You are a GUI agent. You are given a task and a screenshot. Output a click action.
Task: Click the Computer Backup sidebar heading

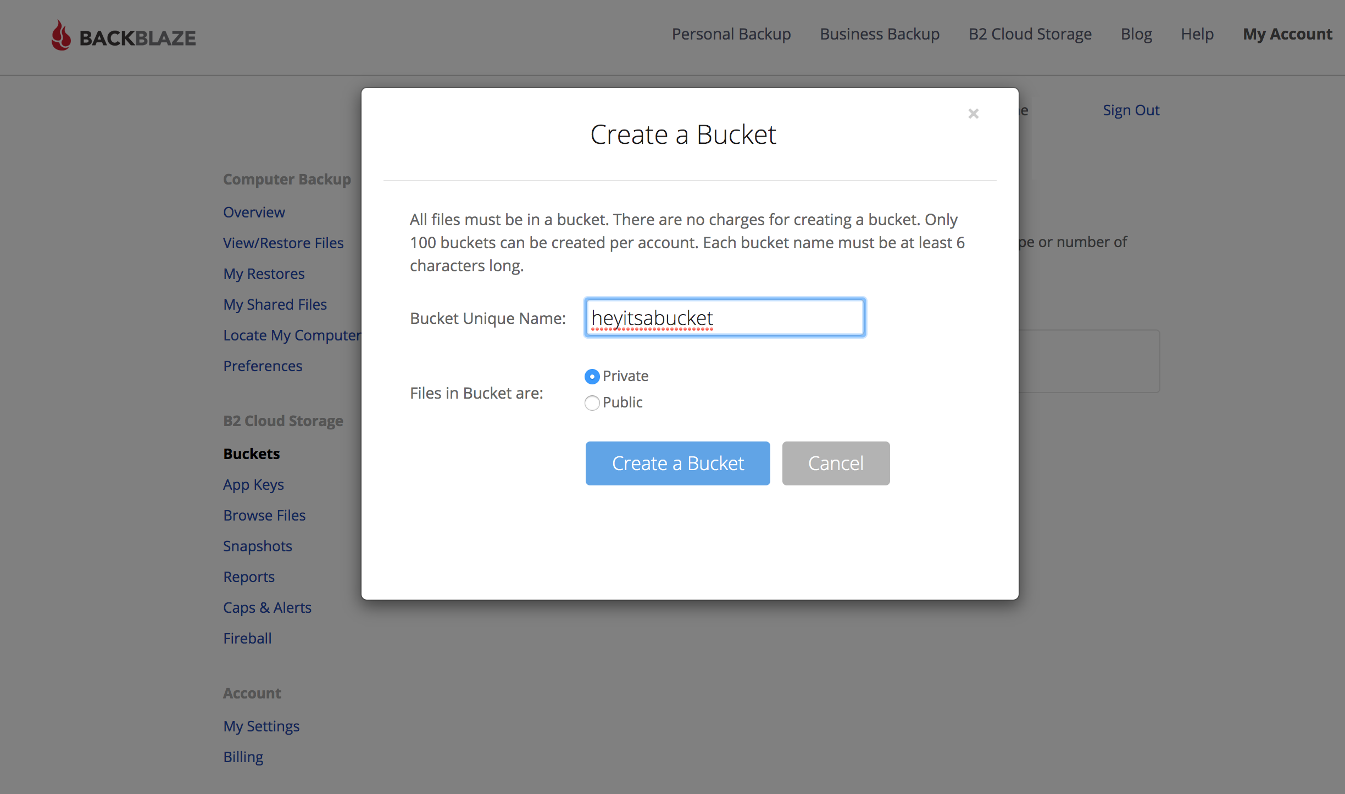(x=287, y=180)
